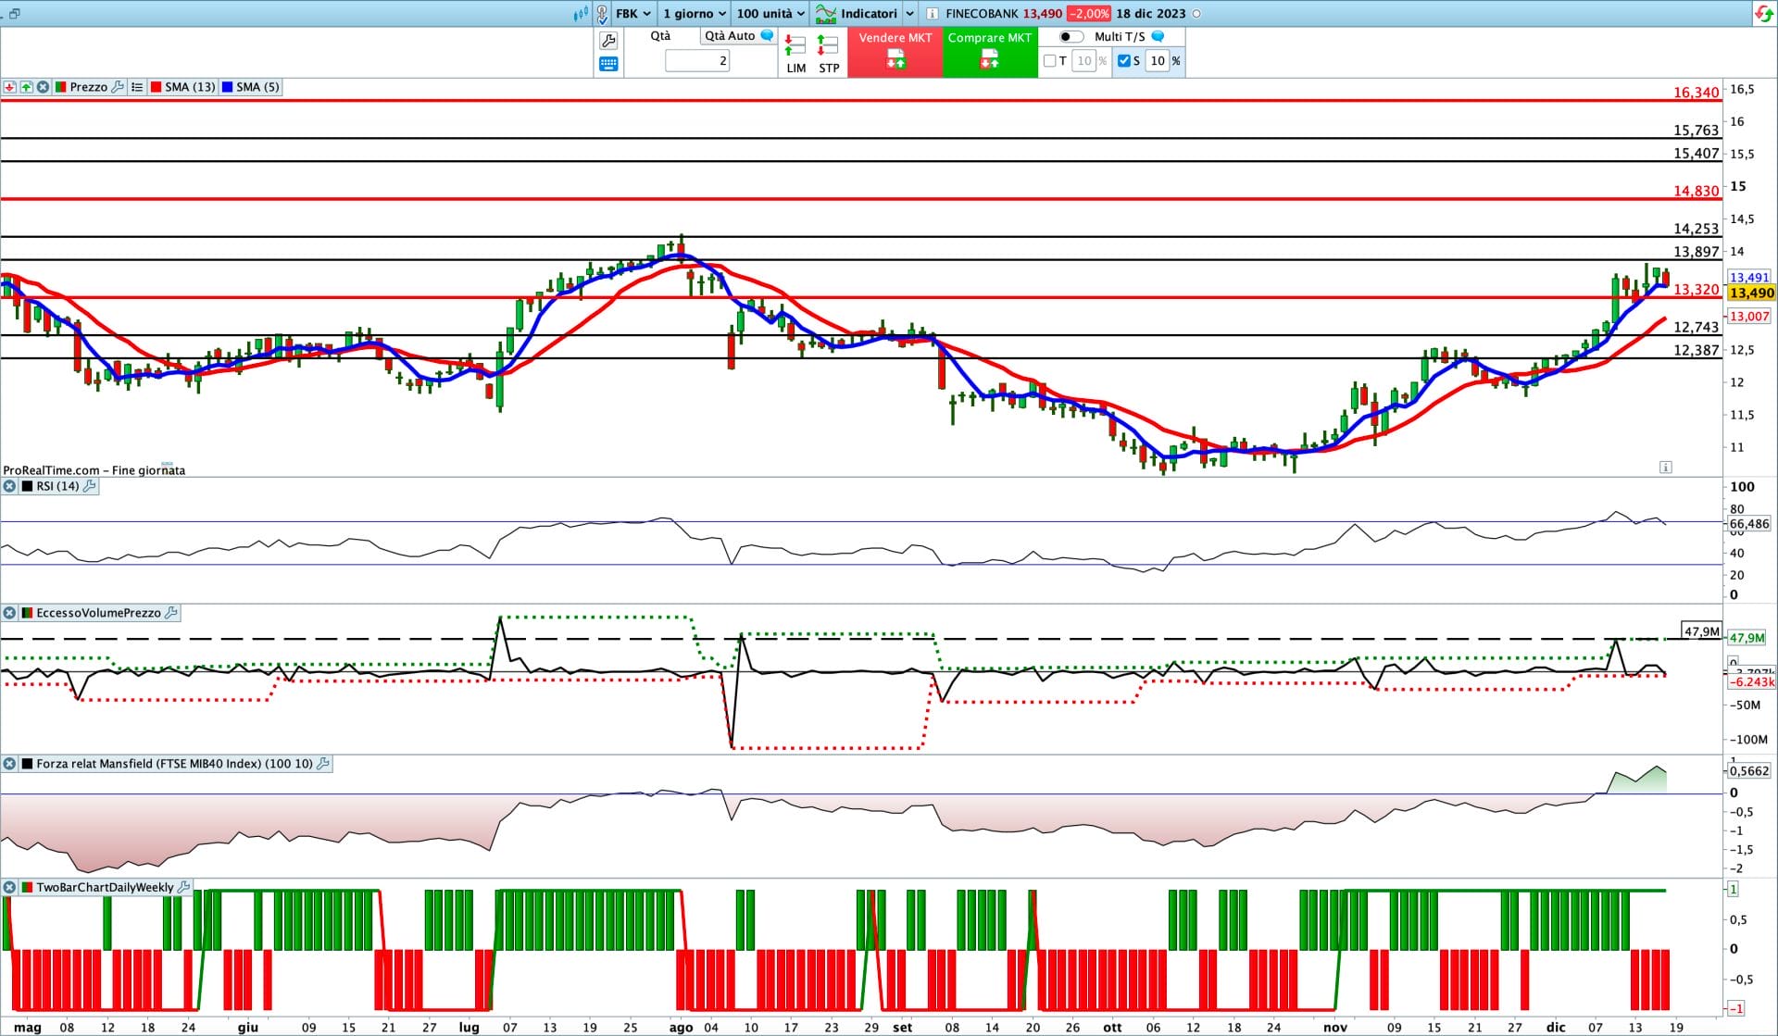Open the 100 unità dropdown

[770, 14]
